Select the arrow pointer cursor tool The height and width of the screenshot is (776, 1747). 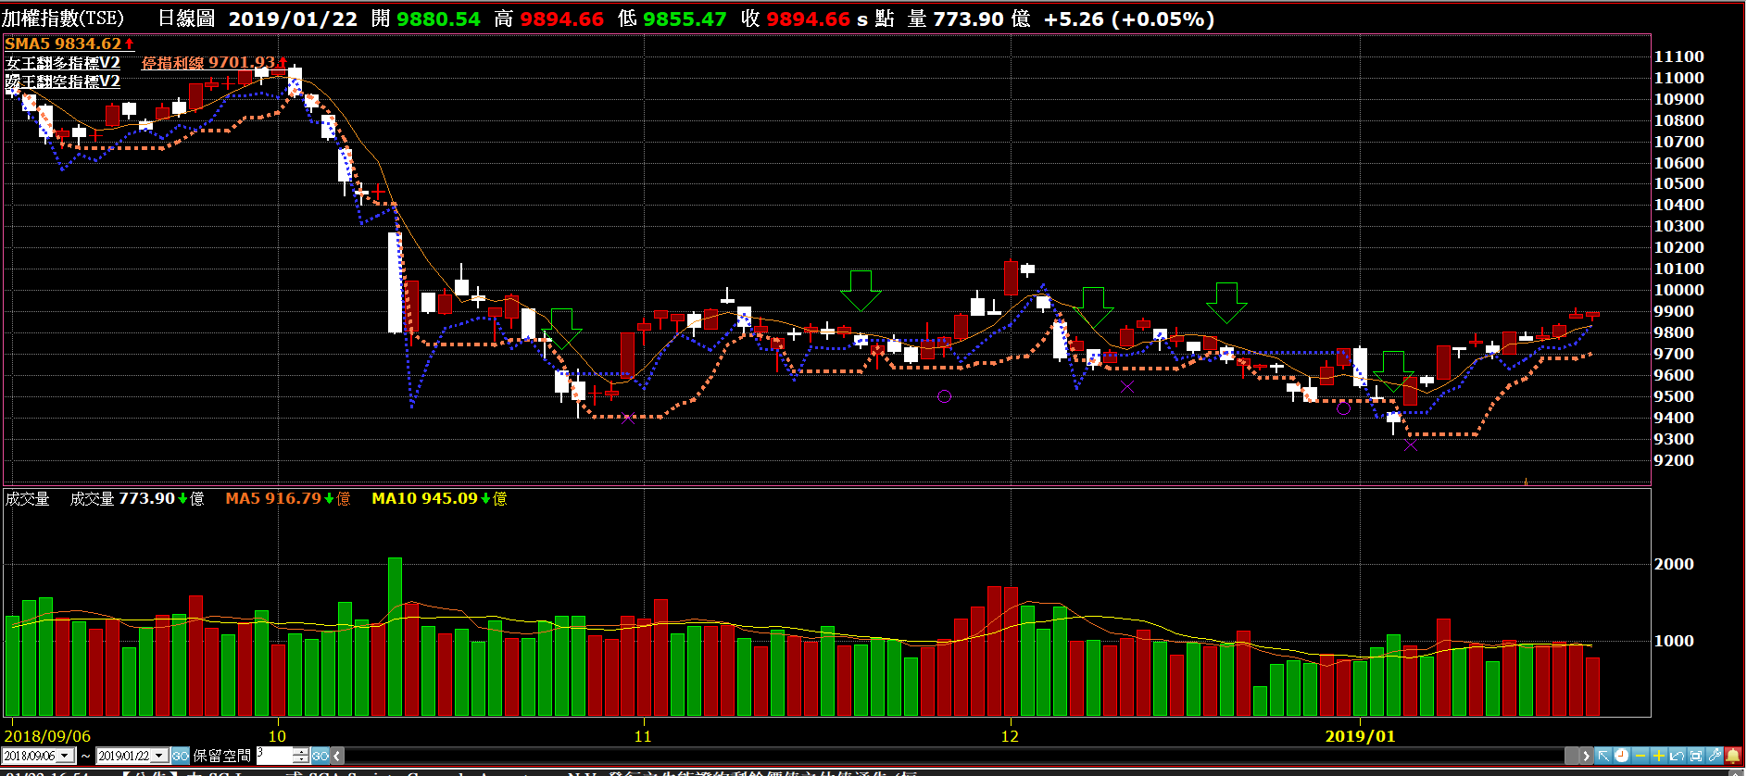point(1603,756)
